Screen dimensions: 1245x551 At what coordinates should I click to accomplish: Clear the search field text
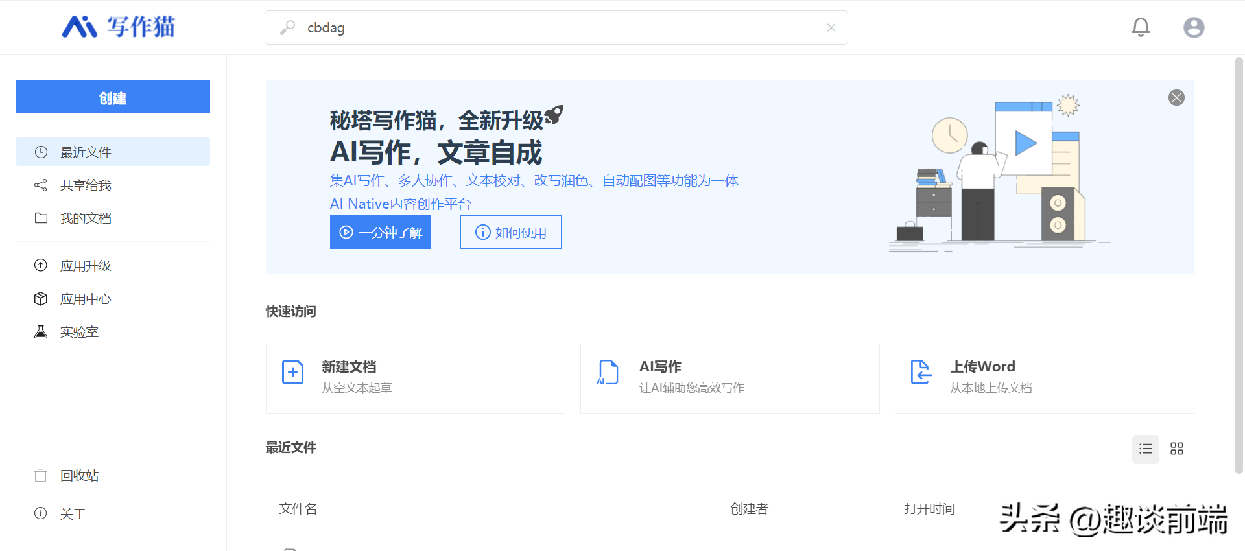(831, 27)
